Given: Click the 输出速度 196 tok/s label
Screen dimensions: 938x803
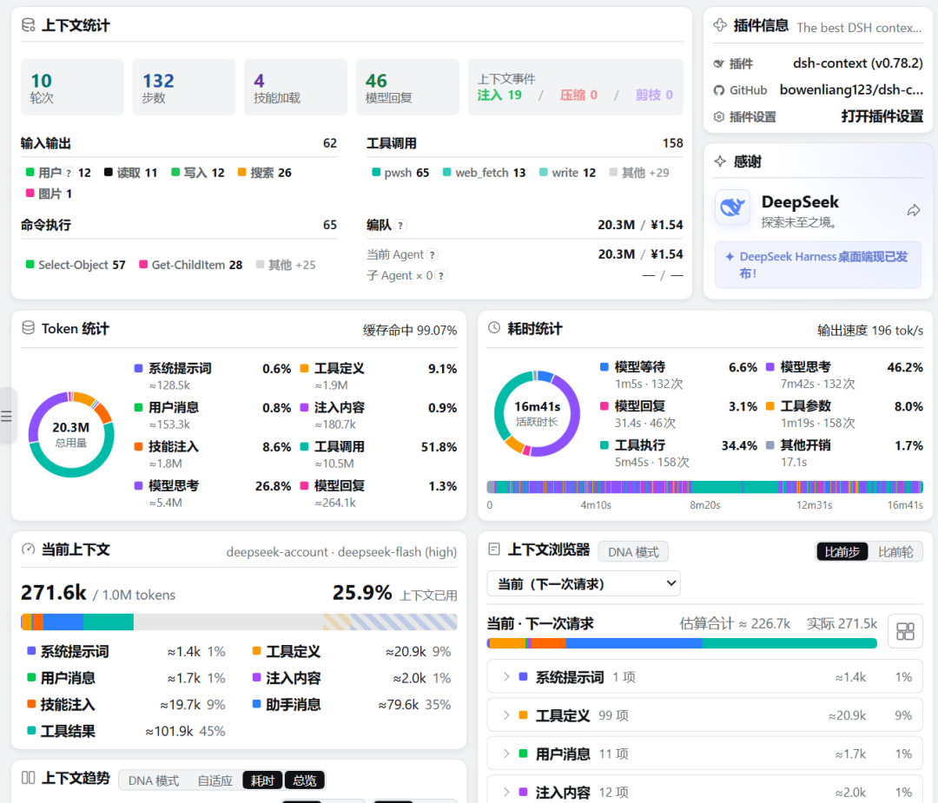Looking at the screenshot, I should coord(870,330).
